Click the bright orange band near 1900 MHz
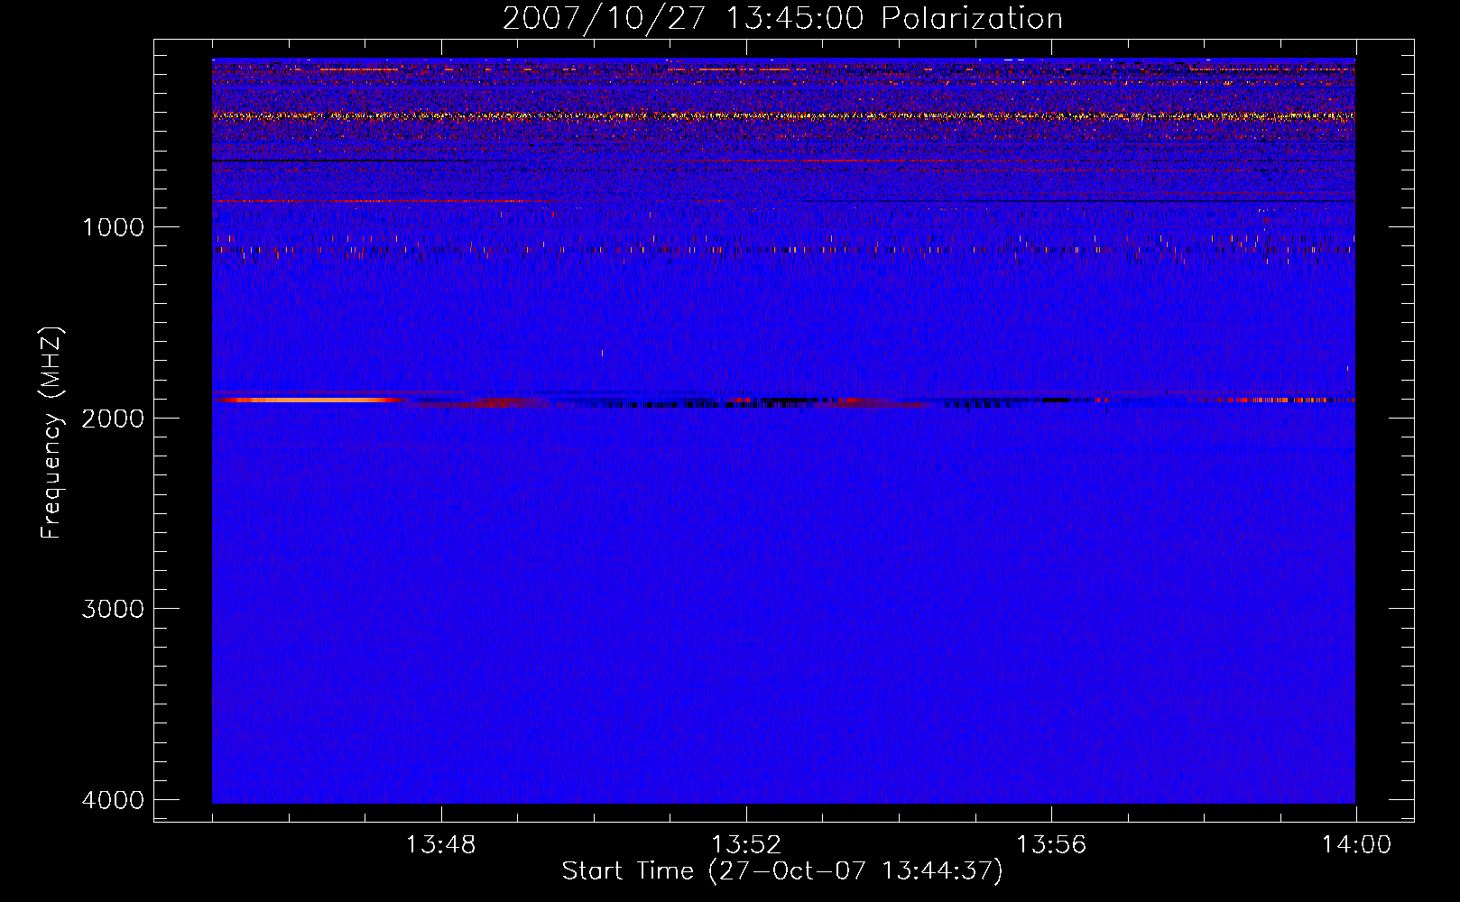The width and height of the screenshot is (1460, 902). (x=311, y=400)
